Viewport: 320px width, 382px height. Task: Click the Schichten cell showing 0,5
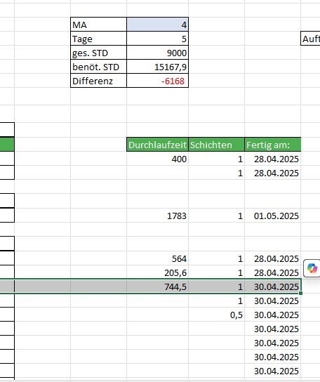216,315
